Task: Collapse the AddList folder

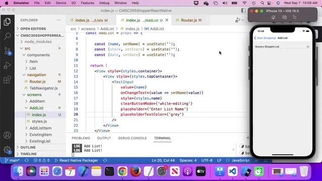Action: click(x=36, y=108)
